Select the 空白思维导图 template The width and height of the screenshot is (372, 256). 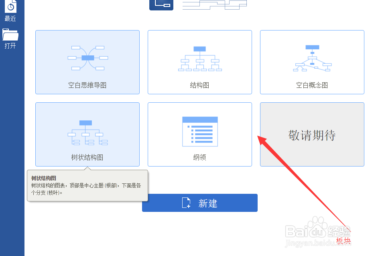click(87, 62)
